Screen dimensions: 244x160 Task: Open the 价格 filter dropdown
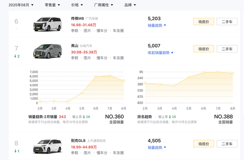(77, 5)
